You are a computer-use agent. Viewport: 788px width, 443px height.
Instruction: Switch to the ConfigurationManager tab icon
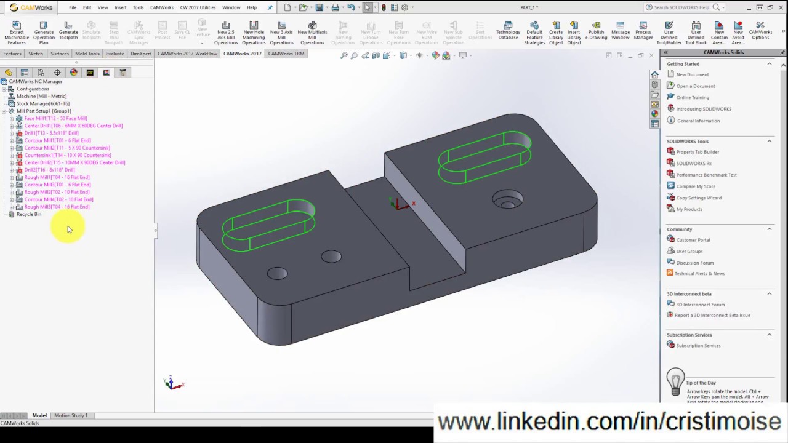[x=41, y=73]
